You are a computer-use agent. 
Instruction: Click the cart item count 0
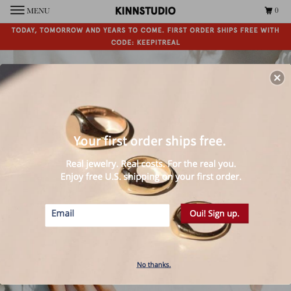coord(276,10)
